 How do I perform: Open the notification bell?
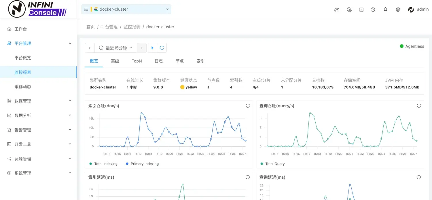[x=385, y=10]
